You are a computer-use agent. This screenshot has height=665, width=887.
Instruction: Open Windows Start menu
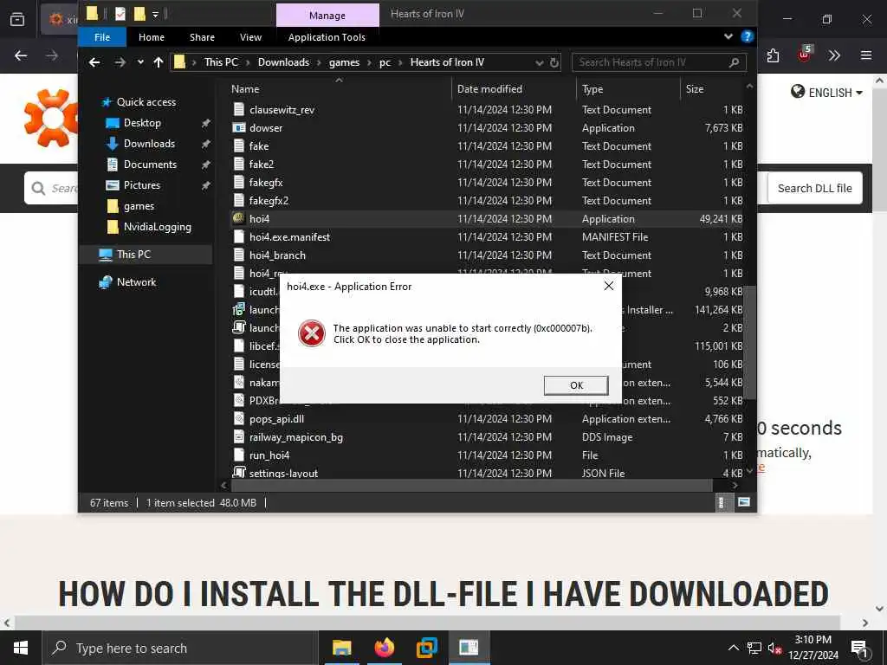[x=21, y=648]
